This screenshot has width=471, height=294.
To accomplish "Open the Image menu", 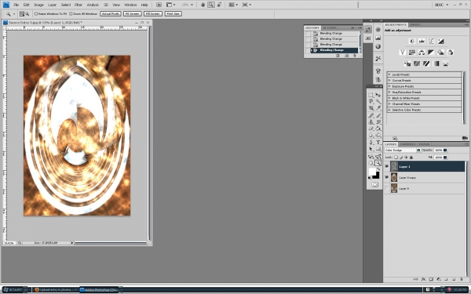I will coord(38,5).
